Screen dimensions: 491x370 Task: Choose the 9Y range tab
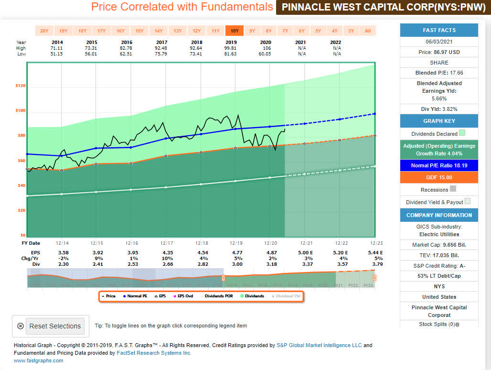[x=252, y=31]
